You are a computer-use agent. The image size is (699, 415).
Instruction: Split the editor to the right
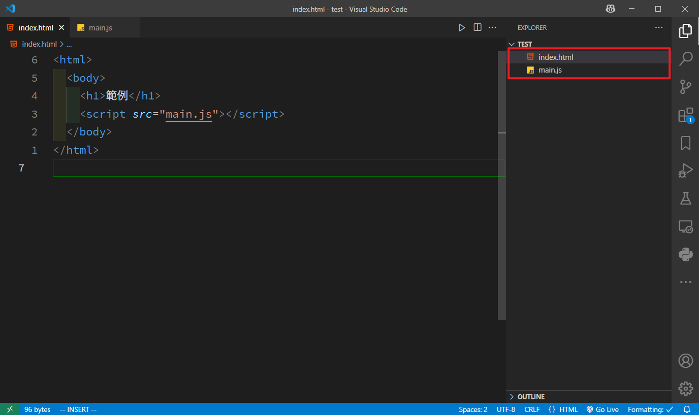pos(478,27)
